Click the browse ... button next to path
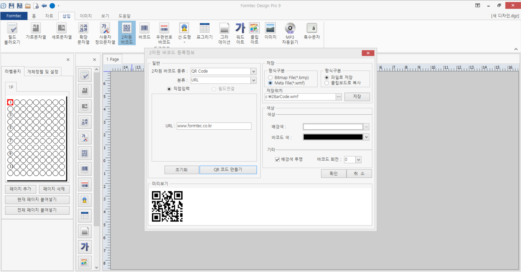 click(x=339, y=97)
